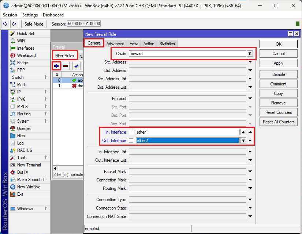Toggle the Out. Interface invert checkbox
This screenshot has height=234, width=302.
[x=131, y=141]
